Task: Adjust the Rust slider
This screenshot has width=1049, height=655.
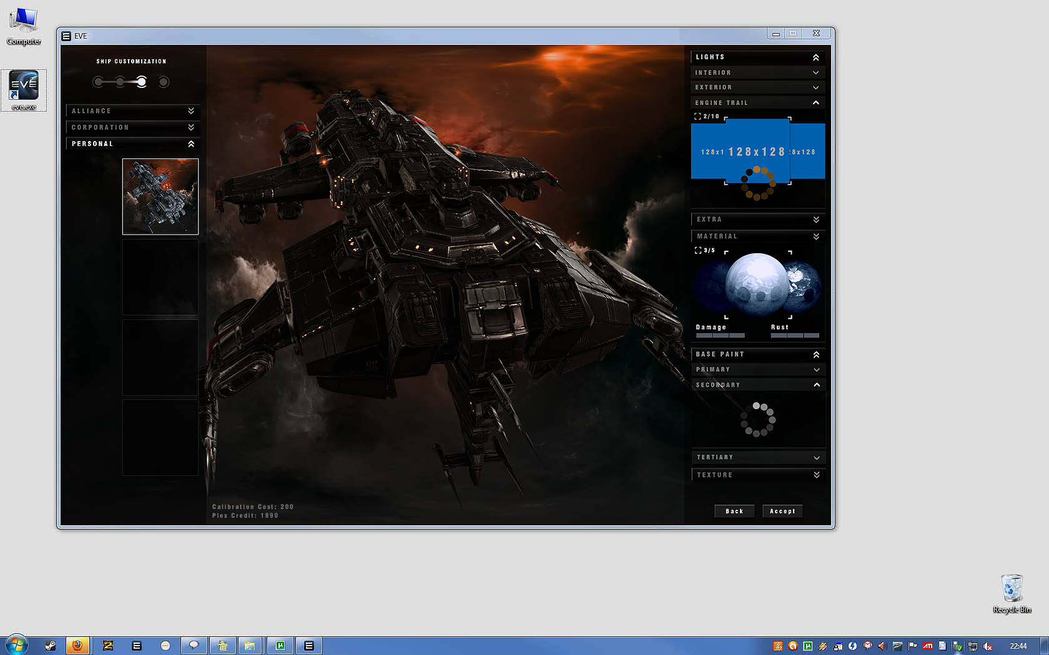Action: 795,336
